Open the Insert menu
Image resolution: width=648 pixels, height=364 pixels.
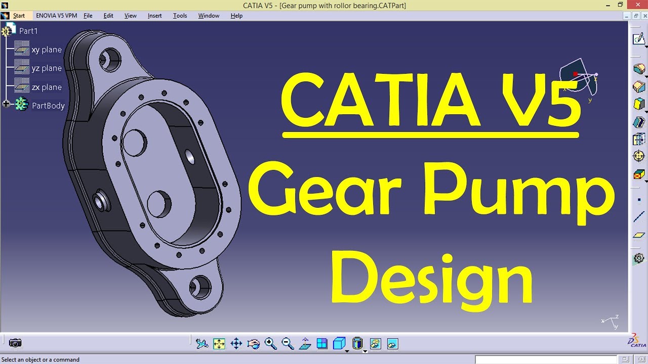coord(155,16)
